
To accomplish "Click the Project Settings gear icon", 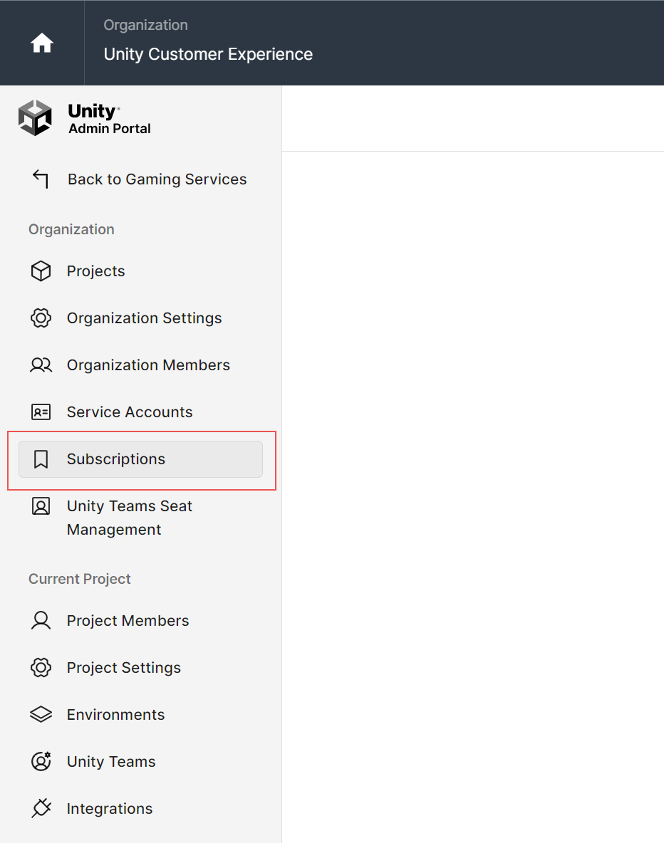I will point(41,667).
